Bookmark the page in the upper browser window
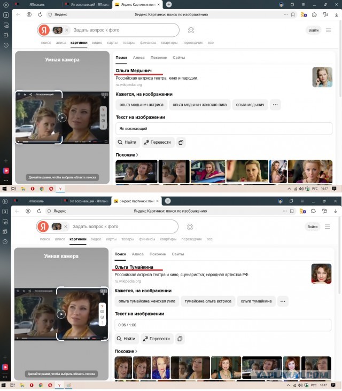Screen dimensions: 342x391 pyautogui.click(x=293, y=15)
